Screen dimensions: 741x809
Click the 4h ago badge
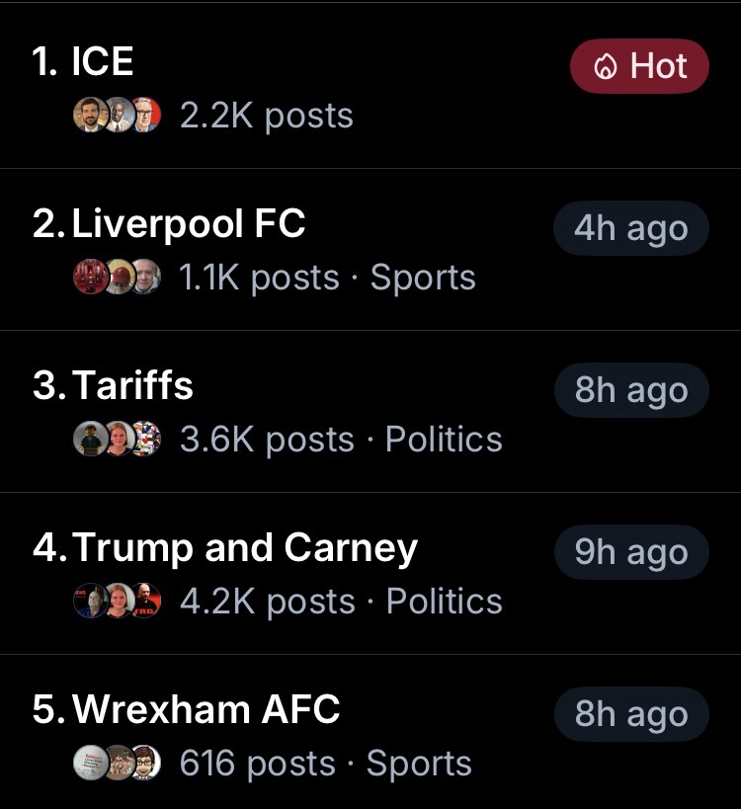pos(630,228)
